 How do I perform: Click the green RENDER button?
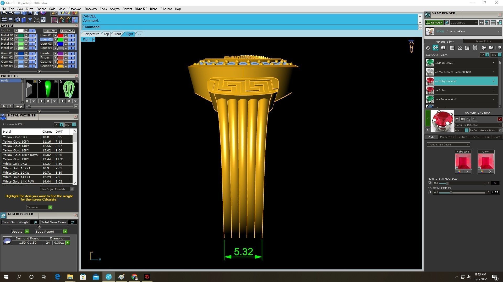click(434, 23)
